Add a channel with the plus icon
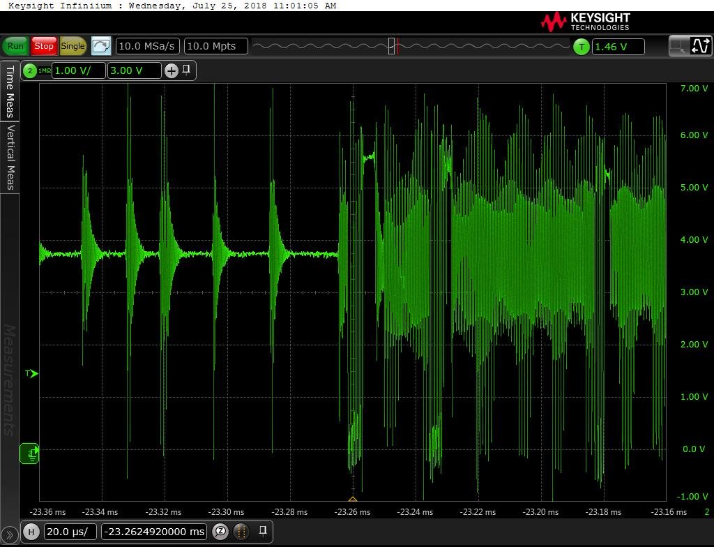 pyautogui.click(x=172, y=70)
